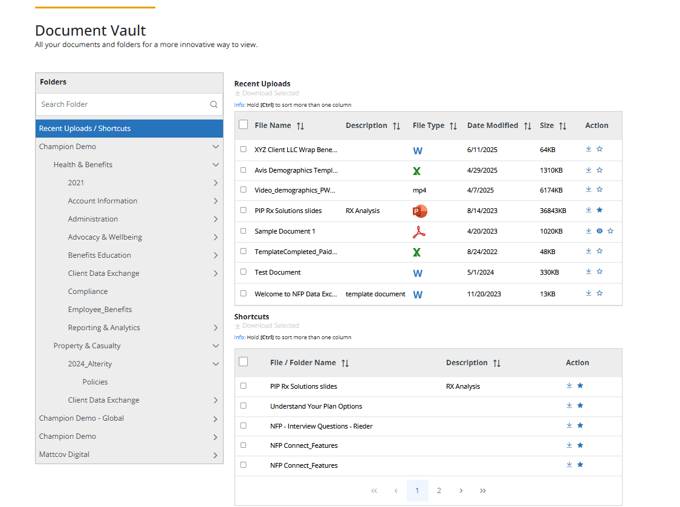This screenshot has width=680, height=507.
Task: Go to page 2 of Shortcuts
Action: click(x=439, y=491)
